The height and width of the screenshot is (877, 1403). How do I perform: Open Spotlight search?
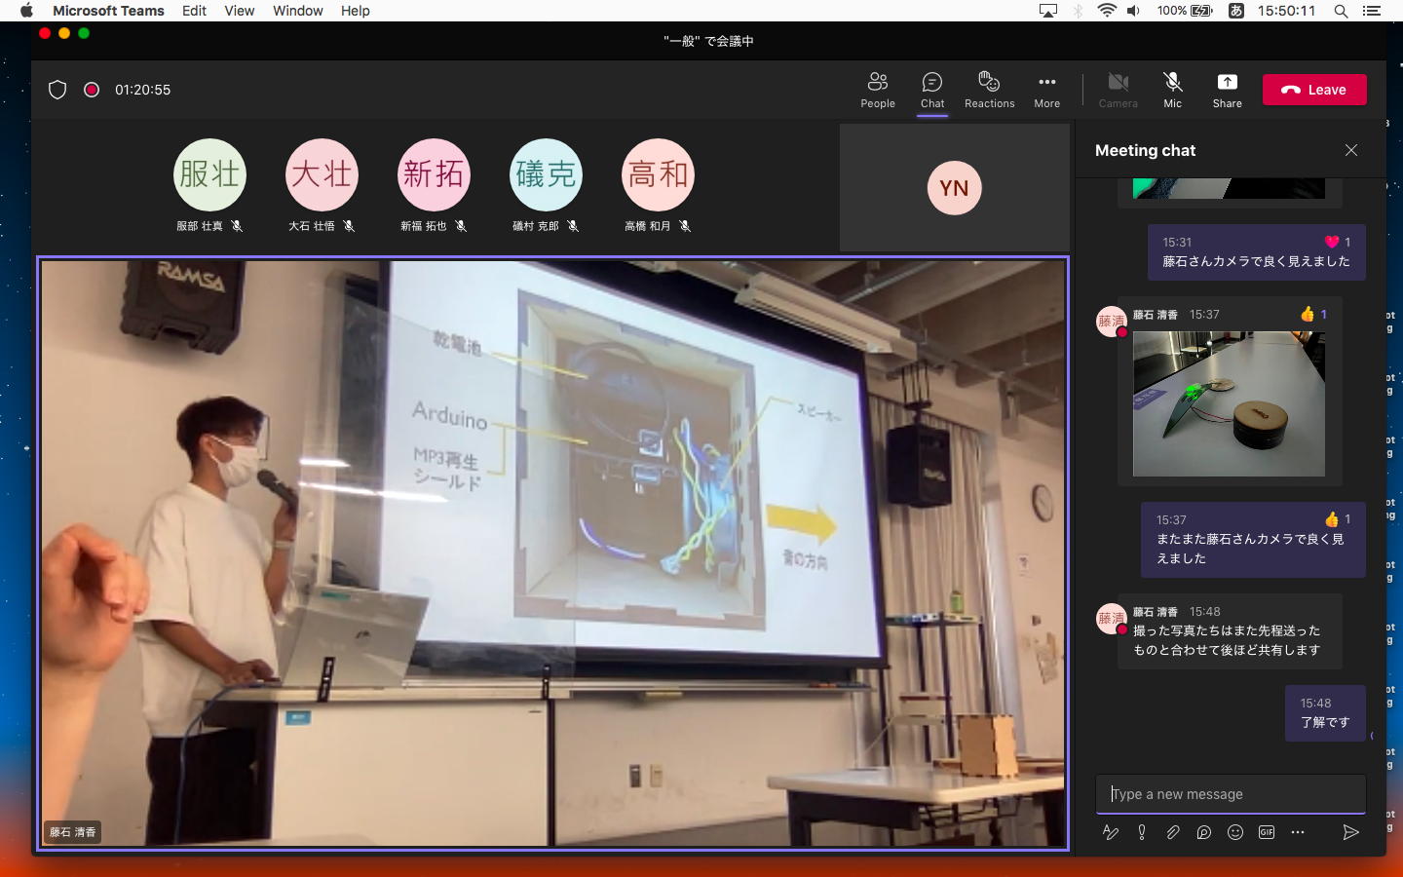point(1341,11)
